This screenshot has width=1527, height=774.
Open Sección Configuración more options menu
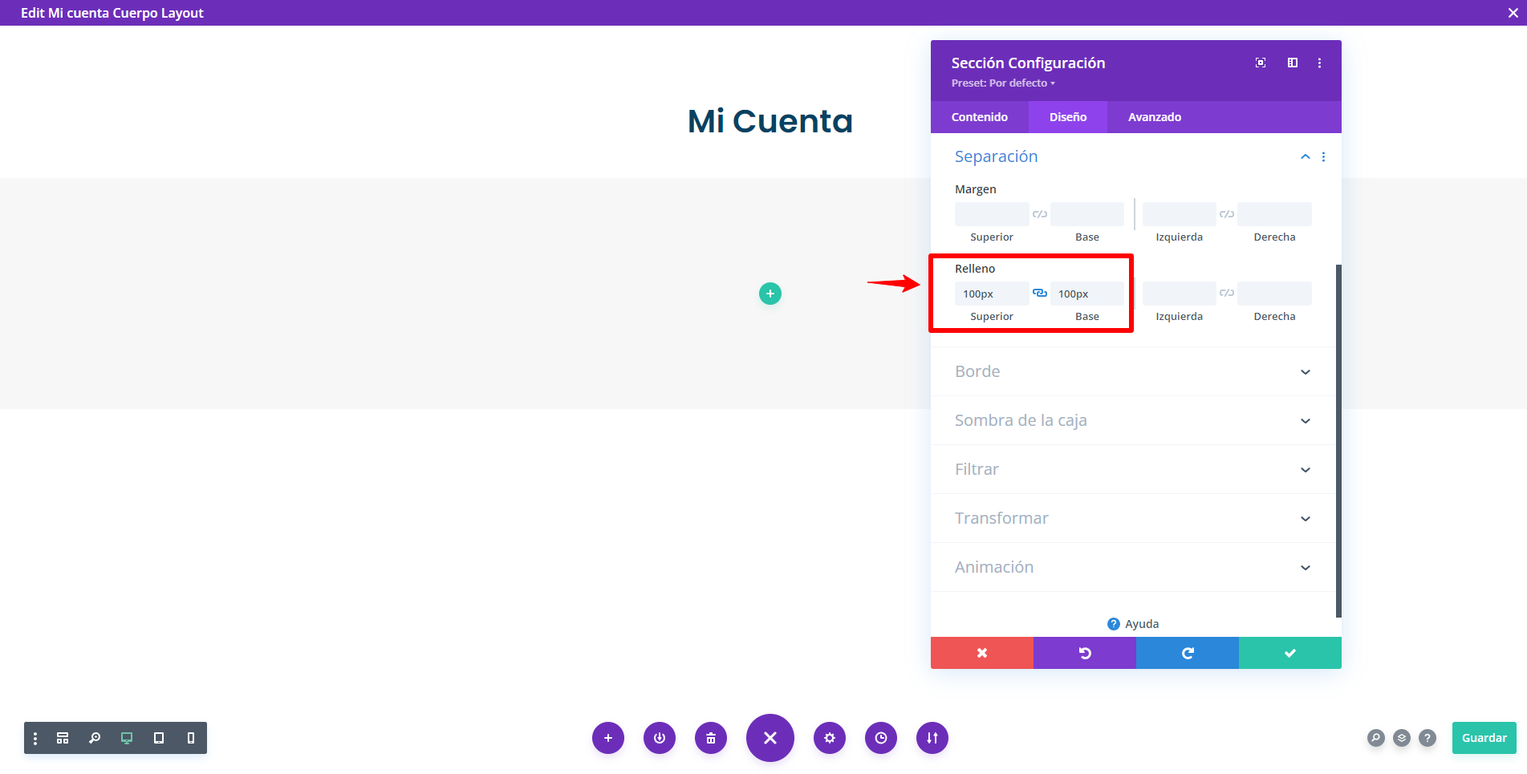click(x=1319, y=63)
